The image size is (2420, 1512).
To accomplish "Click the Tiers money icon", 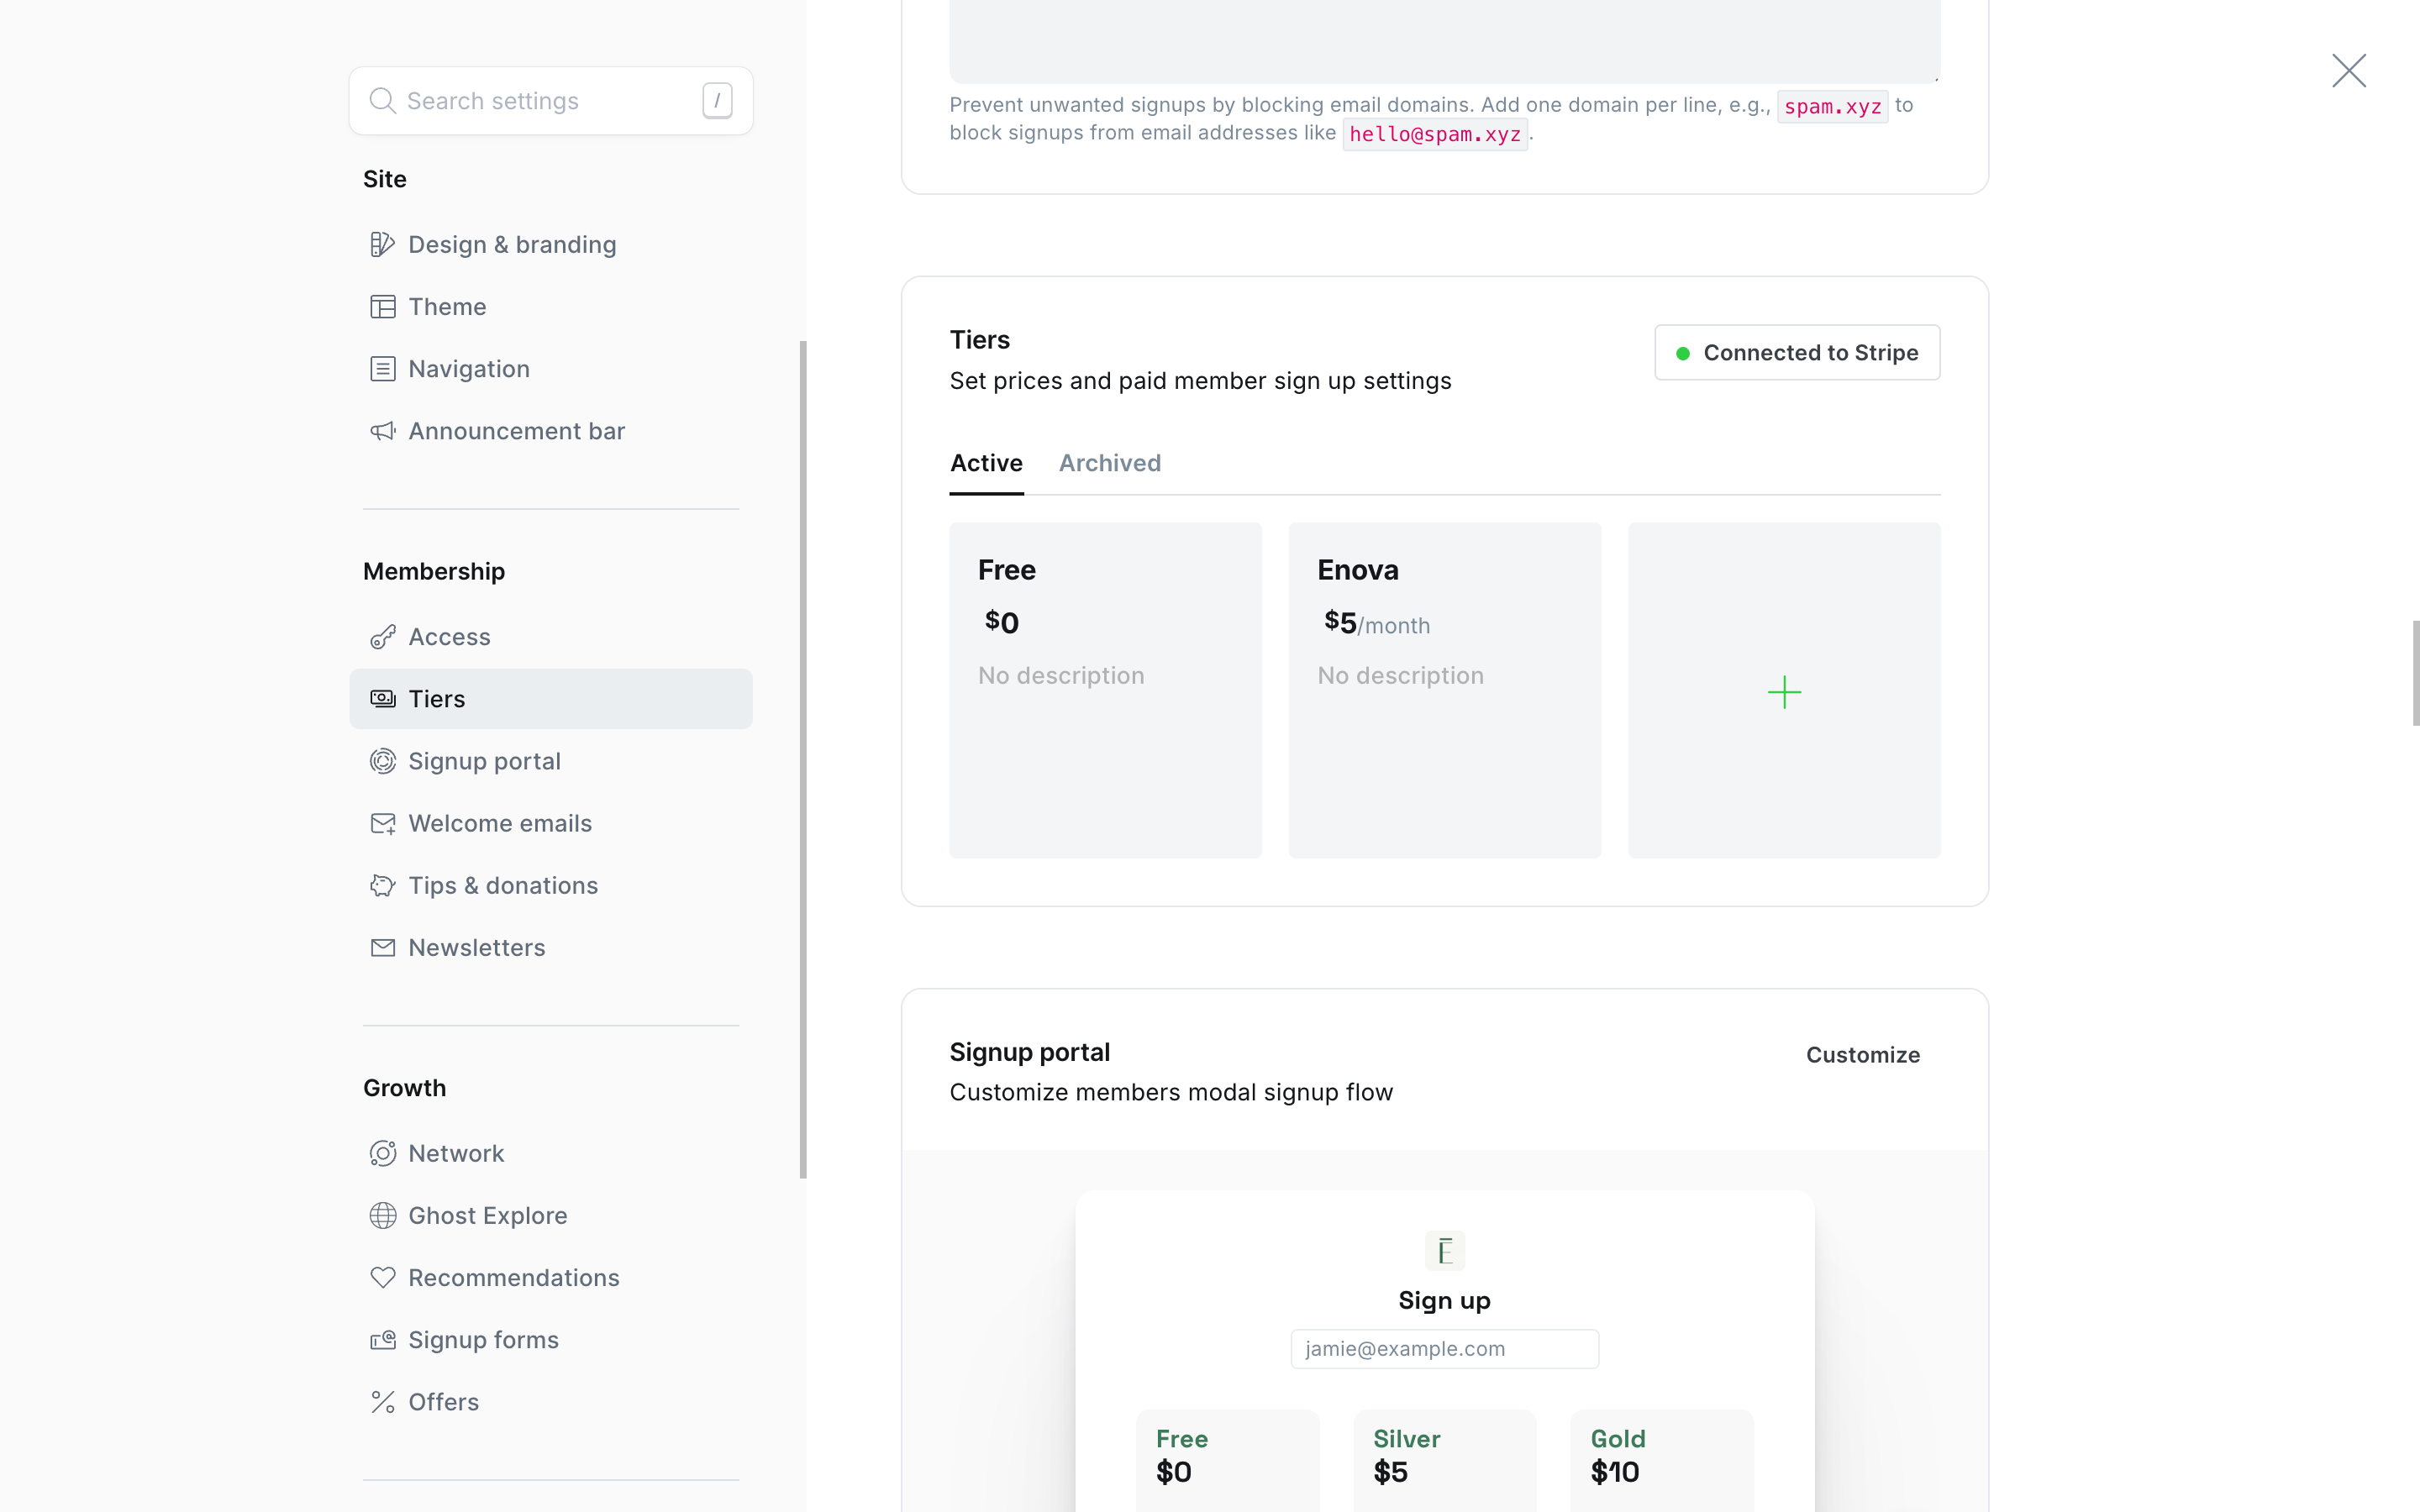I will click(382, 699).
